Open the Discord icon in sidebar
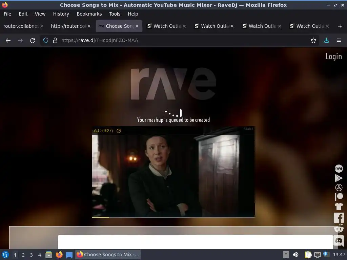This screenshot has width=347, height=260. click(x=339, y=240)
